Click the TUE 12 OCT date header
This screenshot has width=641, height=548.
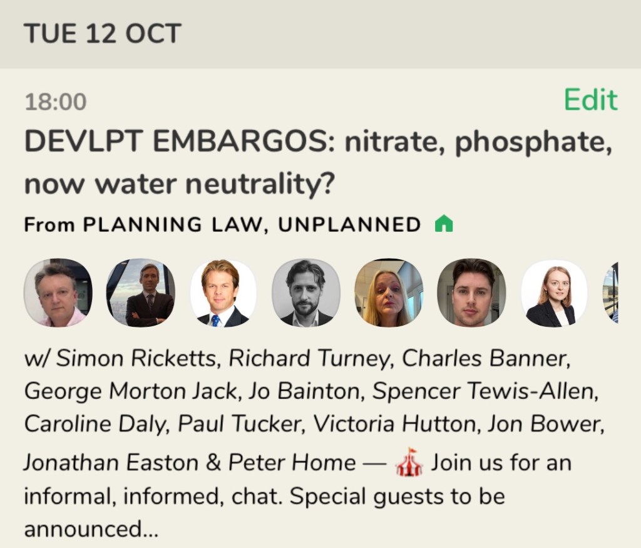click(x=103, y=33)
